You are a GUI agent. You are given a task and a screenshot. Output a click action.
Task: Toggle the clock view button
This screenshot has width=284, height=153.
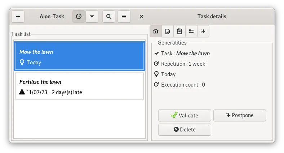click(79, 17)
